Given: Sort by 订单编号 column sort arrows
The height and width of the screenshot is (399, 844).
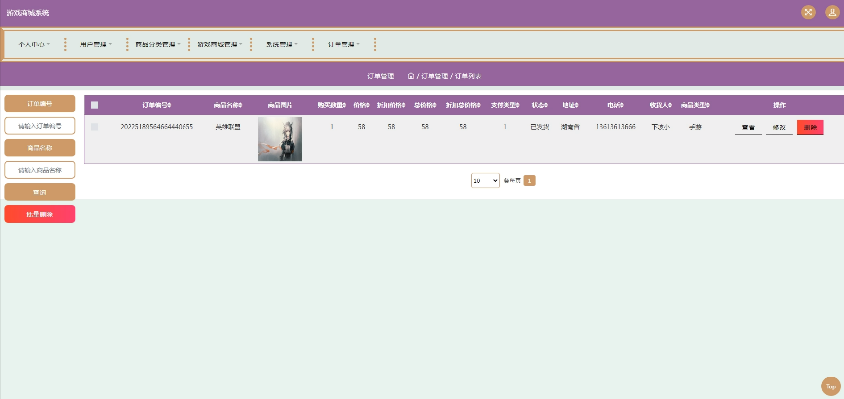Looking at the screenshot, I should [169, 105].
